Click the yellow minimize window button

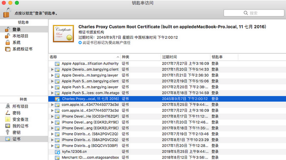click(x=10, y=3)
